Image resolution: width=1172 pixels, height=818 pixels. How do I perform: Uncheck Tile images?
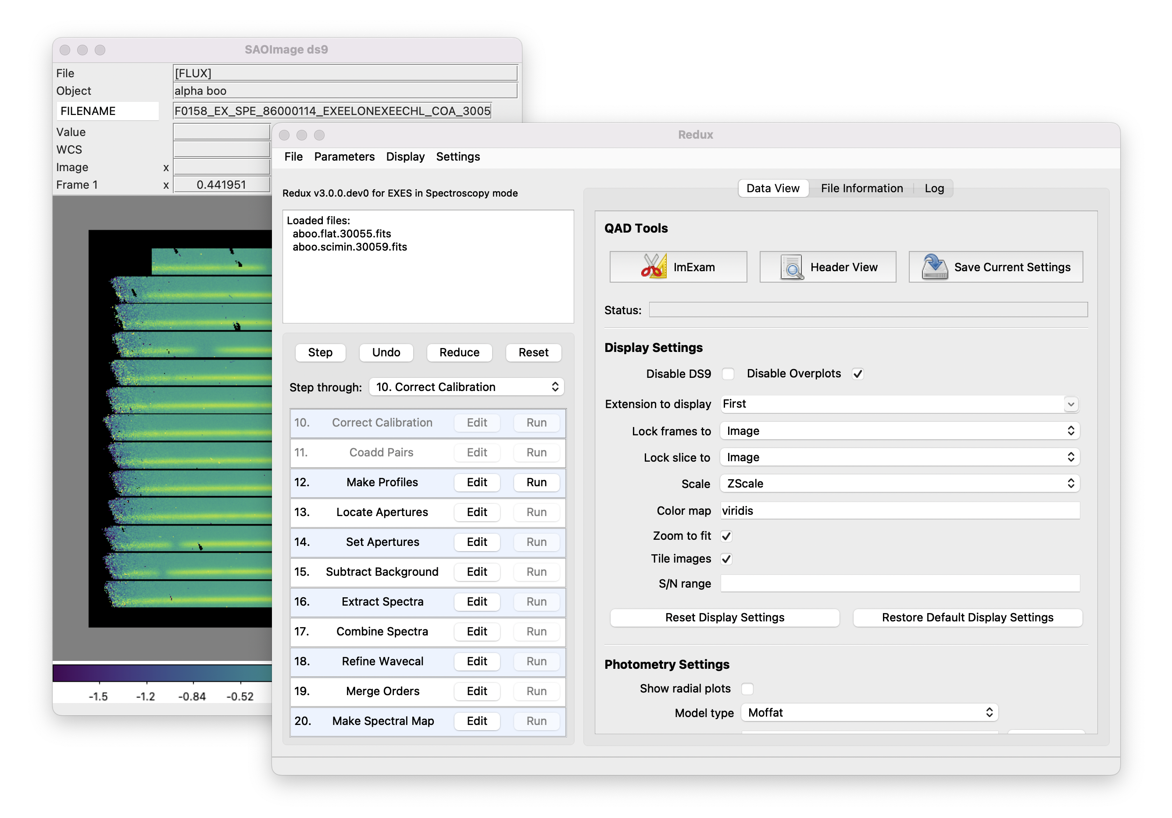726,559
